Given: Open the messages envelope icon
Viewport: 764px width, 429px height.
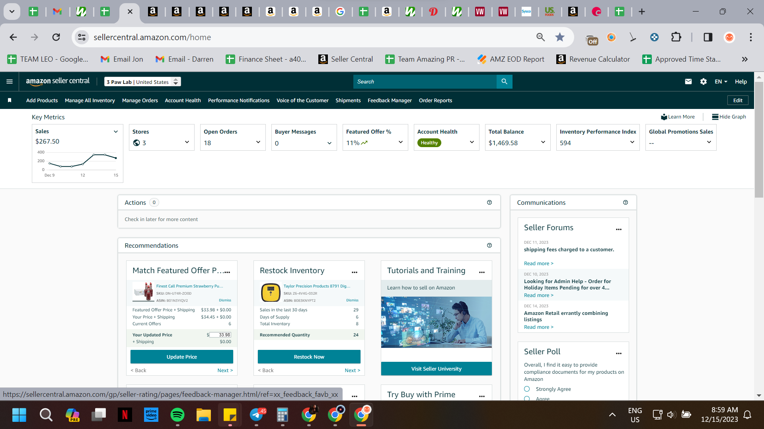Looking at the screenshot, I should (x=688, y=82).
